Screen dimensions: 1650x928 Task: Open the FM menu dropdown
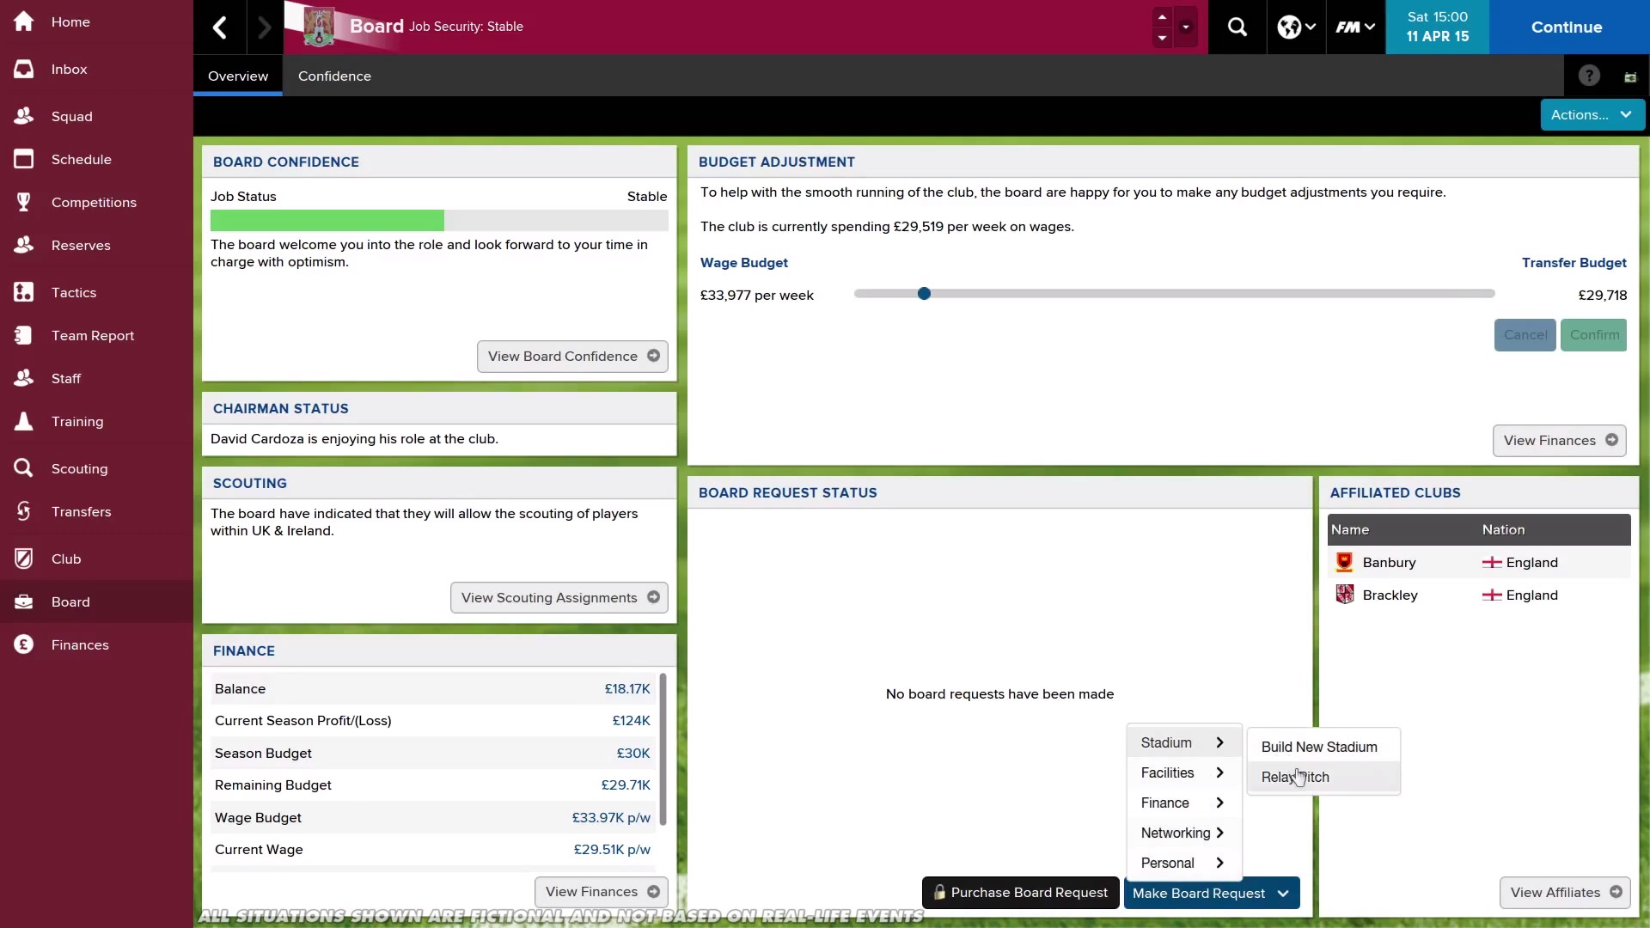1355,27
